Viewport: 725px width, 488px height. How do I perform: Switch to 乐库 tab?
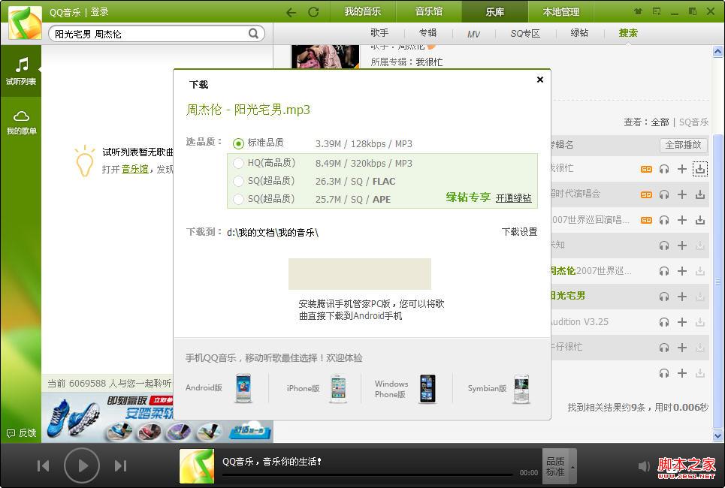495,11
